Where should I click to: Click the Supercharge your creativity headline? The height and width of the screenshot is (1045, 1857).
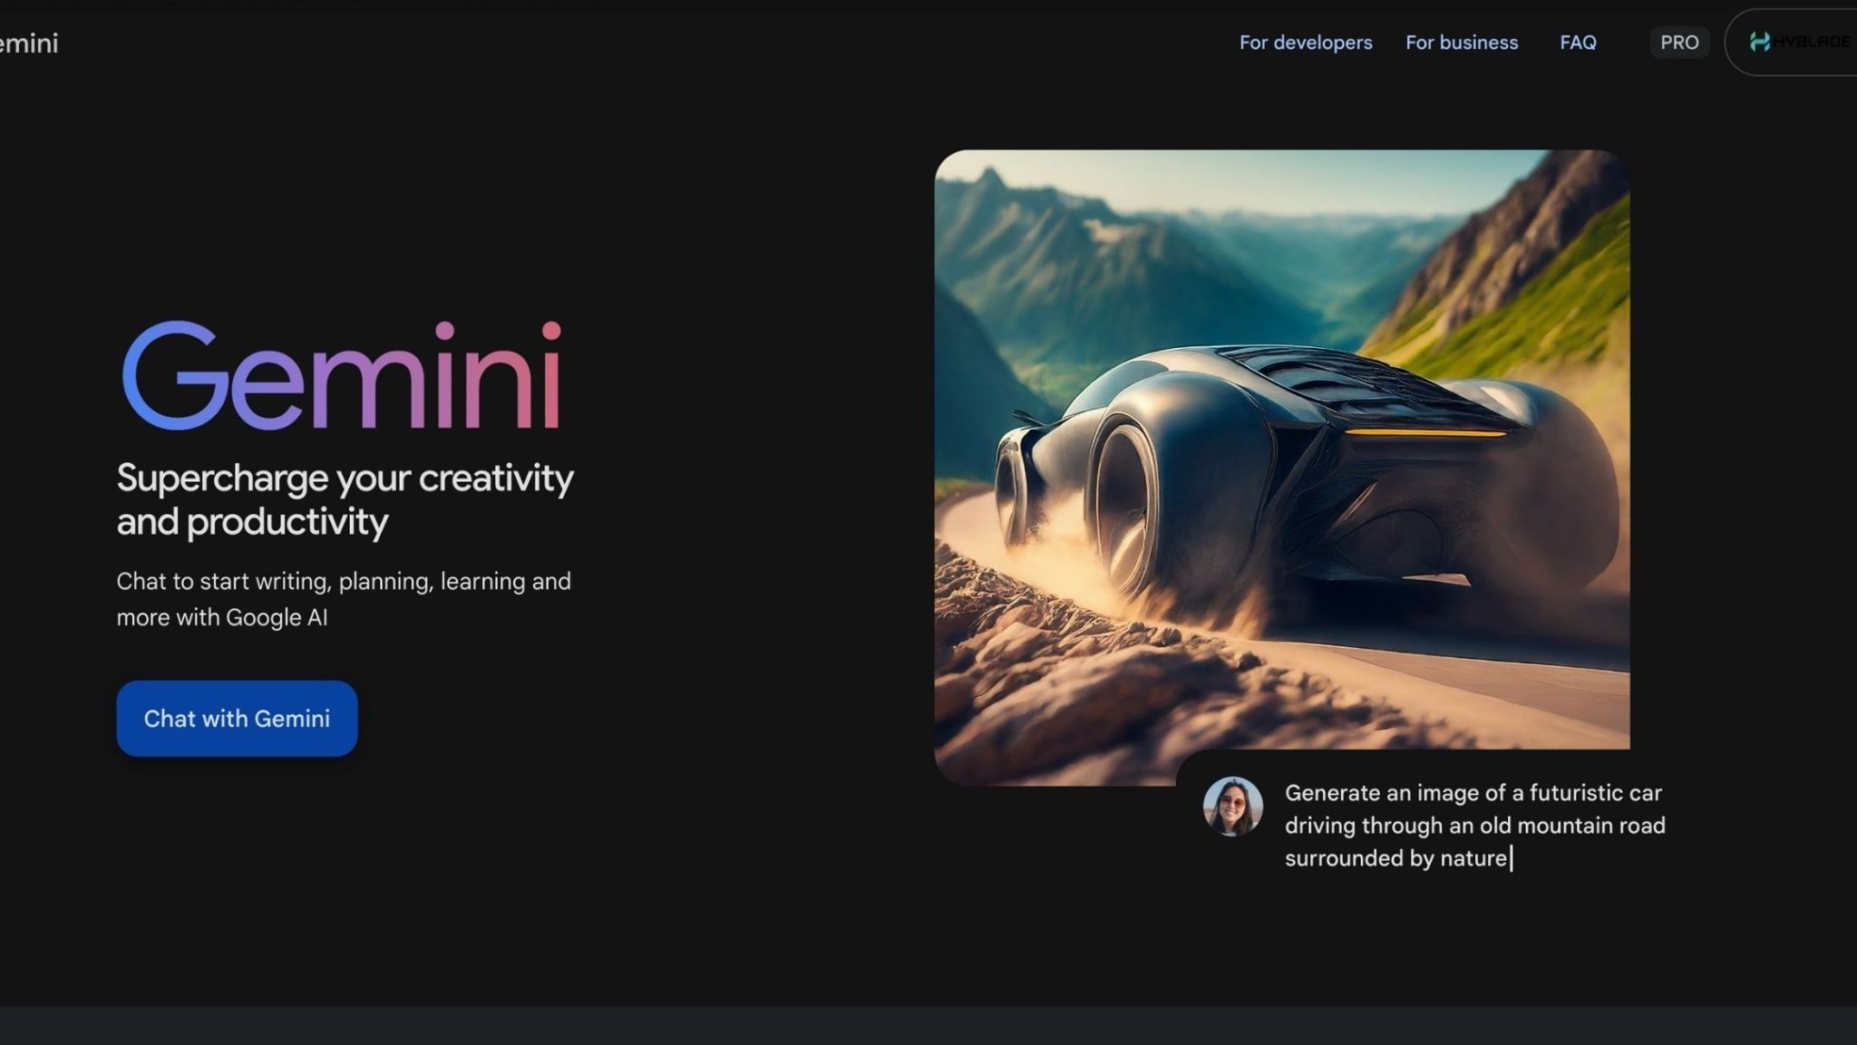click(345, 499)
